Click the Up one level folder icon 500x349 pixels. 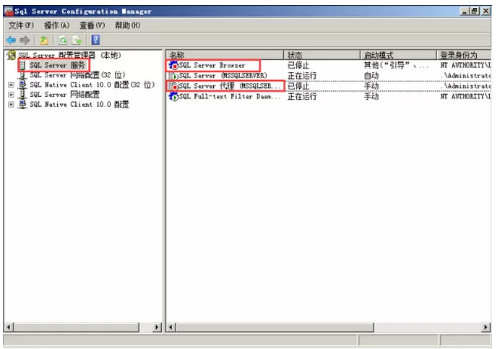tap(43, 40)
